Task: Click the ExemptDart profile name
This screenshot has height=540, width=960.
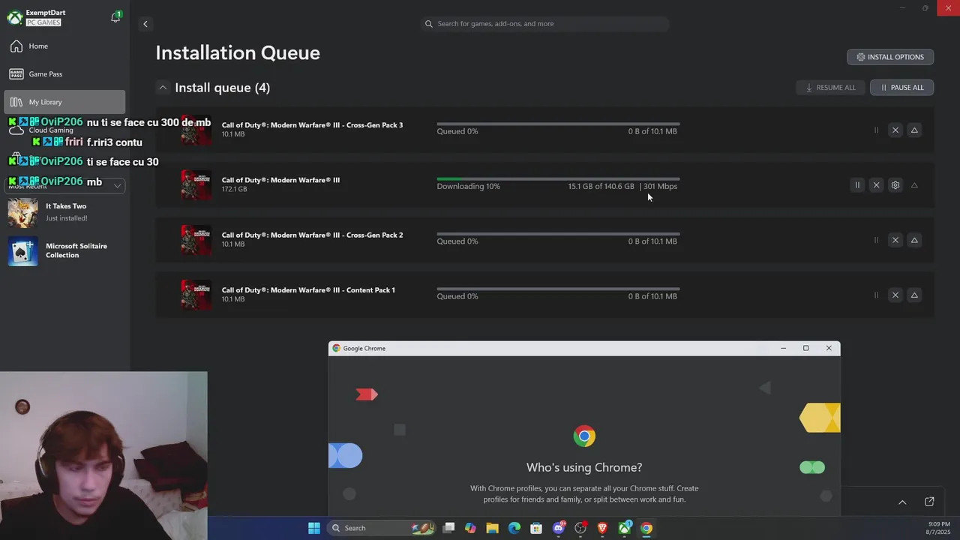Action: click(x=46, y=13)
